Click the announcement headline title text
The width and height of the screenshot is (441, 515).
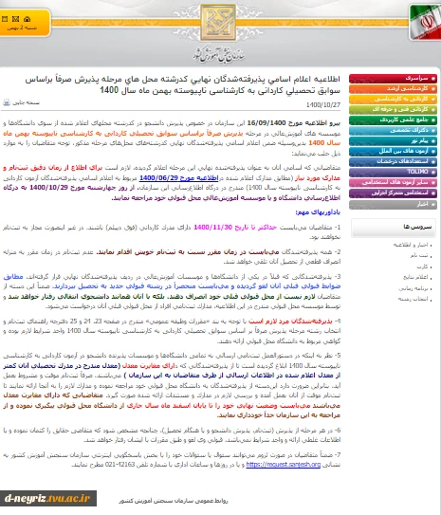(183, 84)
